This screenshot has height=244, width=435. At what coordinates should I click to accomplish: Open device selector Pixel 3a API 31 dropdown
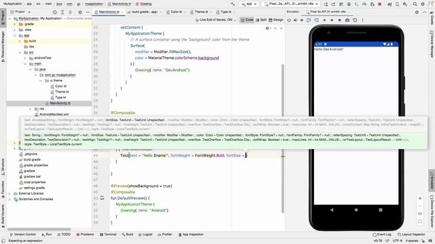pos(291,4)
